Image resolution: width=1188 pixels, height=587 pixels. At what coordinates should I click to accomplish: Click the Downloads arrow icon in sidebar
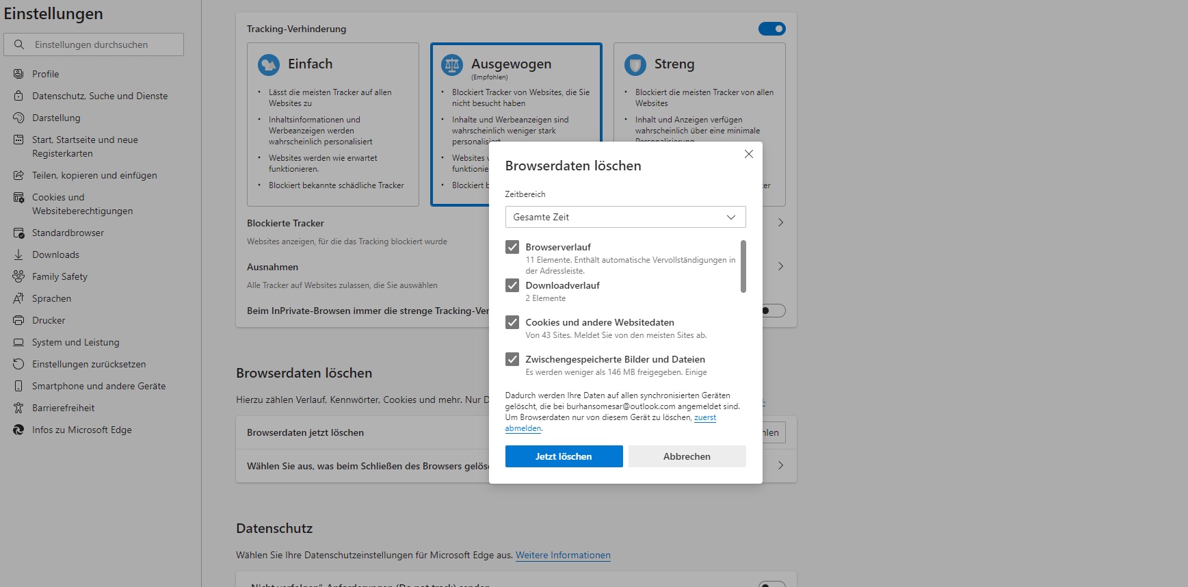(18, 255)
